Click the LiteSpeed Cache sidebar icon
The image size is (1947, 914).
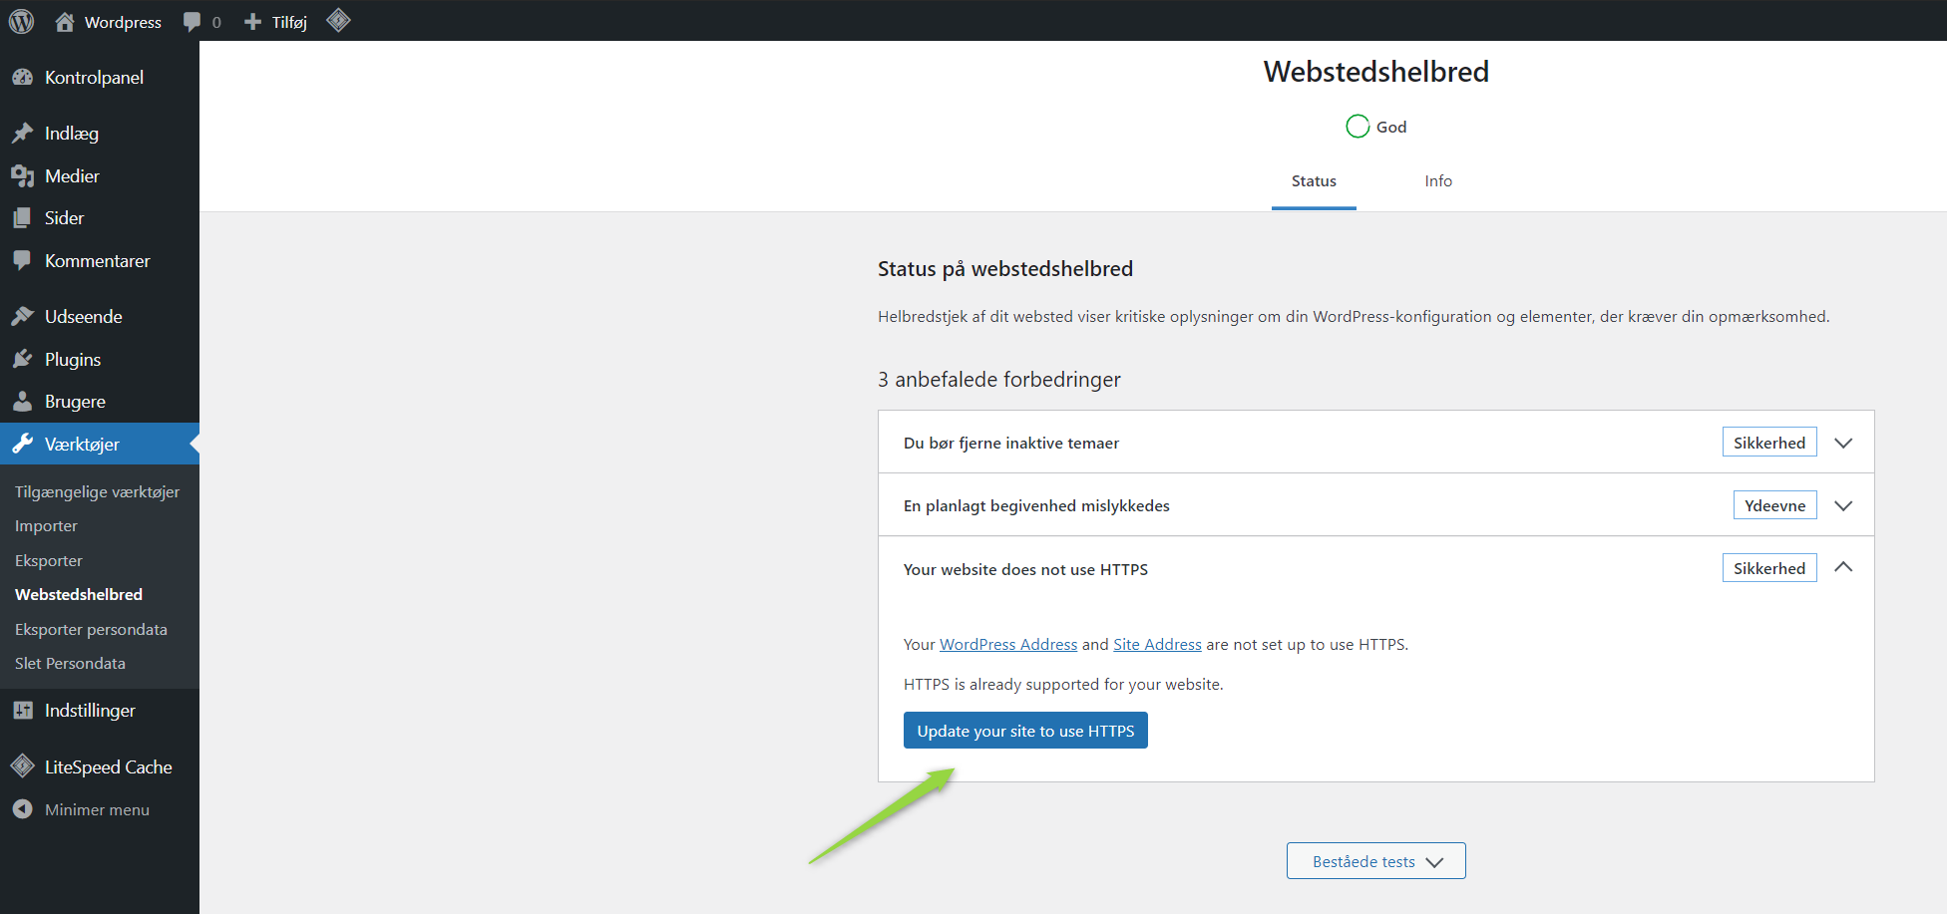(x=22, y=765)
